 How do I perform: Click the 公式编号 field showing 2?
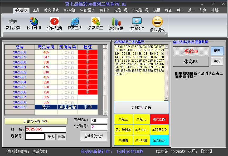point(99,127)
